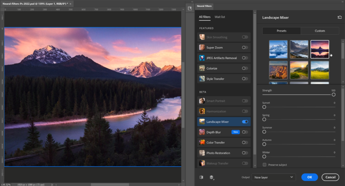This screenshot has width=345, height=186.
Task: Click the Colorize filter icon
Action: pyautogui.click(x=202, y=68)
